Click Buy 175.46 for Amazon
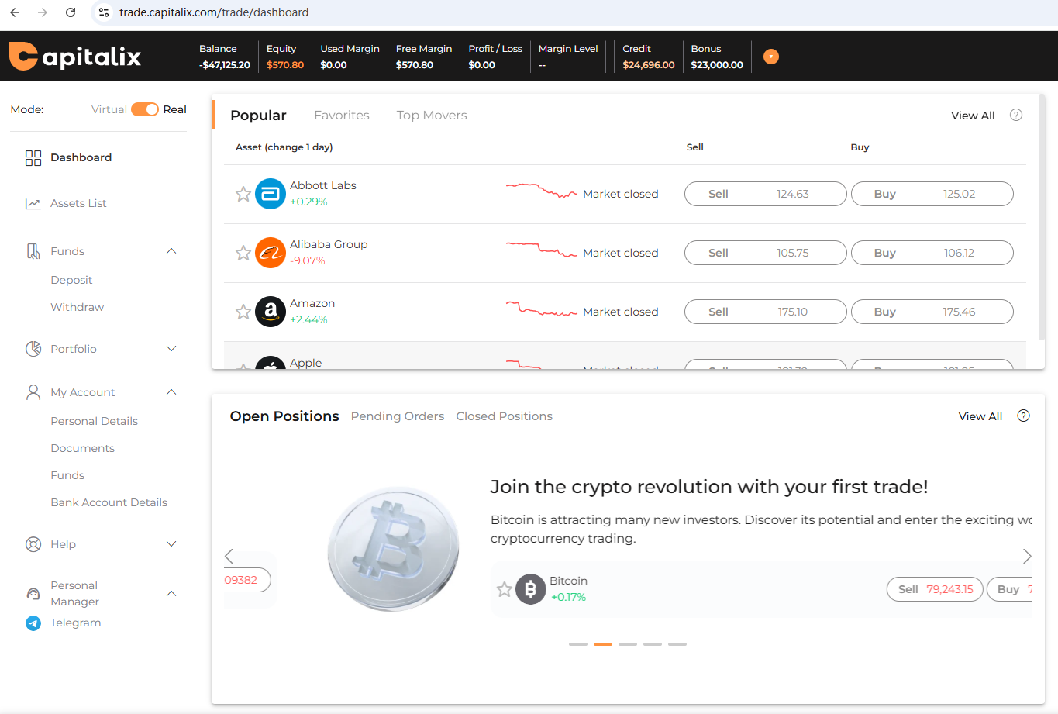The height and width of the screenshot is (714, 1058). pyautogui.click(x=932, y=312)
